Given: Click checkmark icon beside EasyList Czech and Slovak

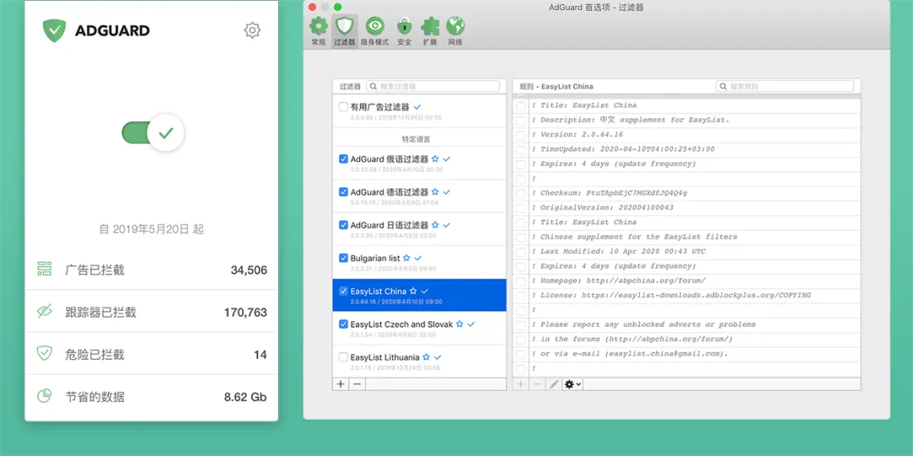Looking at the screenshot, I should coord(471,324).
